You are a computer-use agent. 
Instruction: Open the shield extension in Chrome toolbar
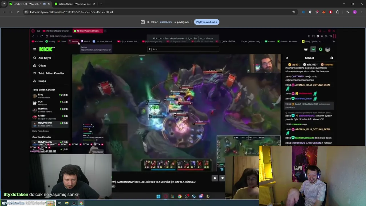pyautogui.click(x=310, y=12)
